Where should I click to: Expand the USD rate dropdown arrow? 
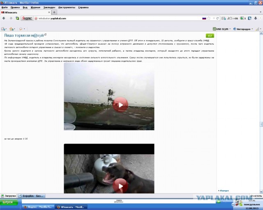click(x=230, y=29)
